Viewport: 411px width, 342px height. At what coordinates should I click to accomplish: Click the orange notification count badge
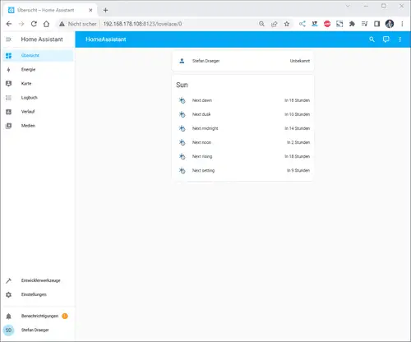65,316
